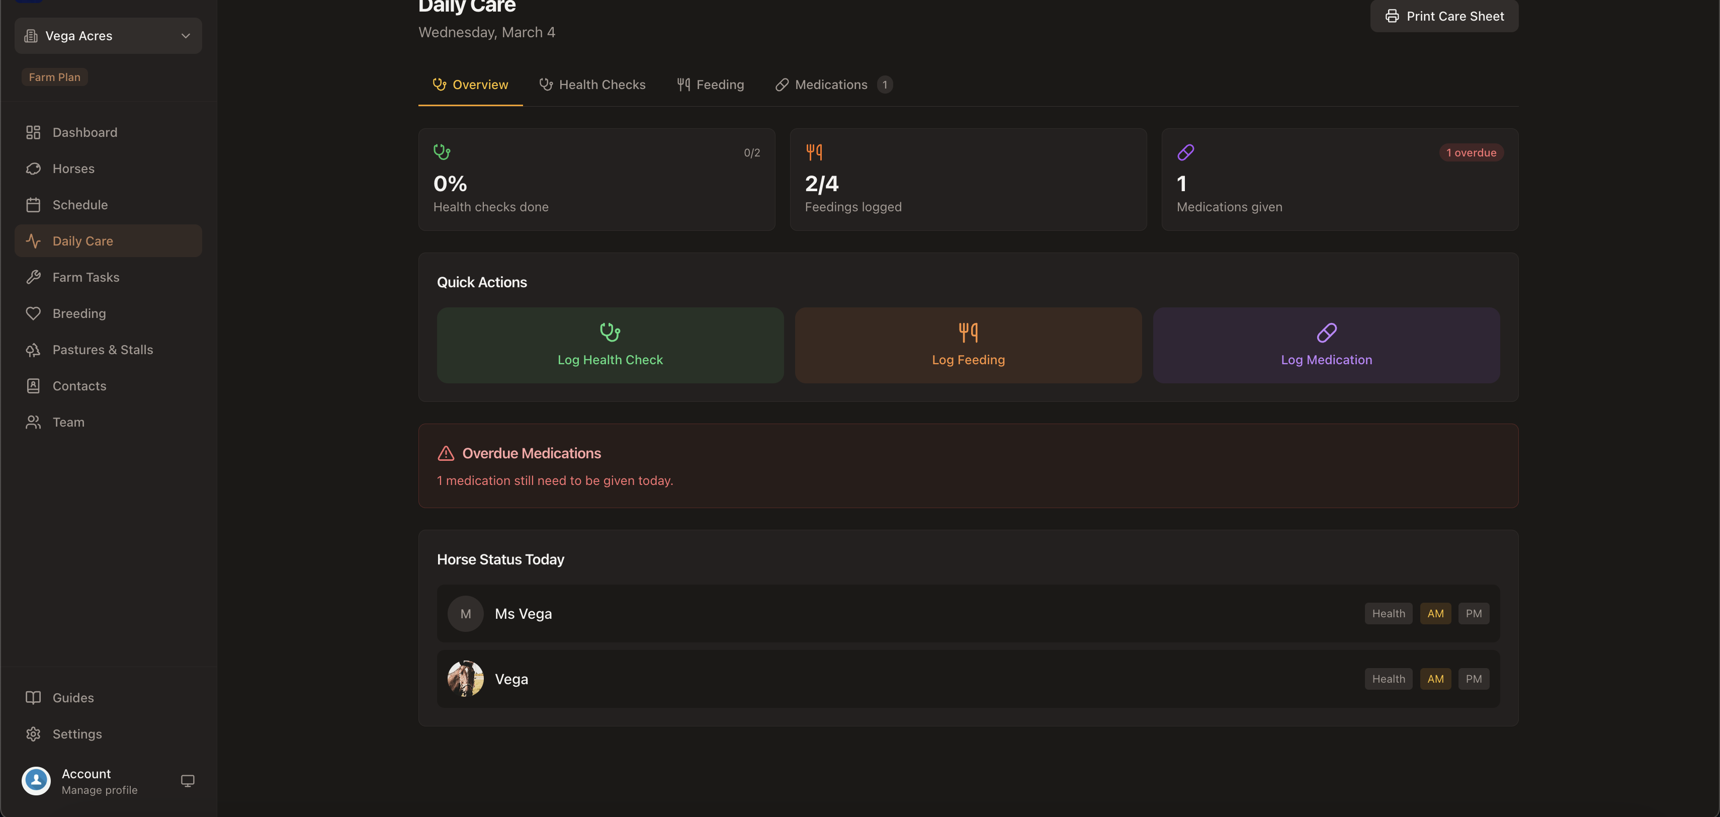Open Breeding via the heart icon
The image size is (1720, 817).
click(x=34, y=312)
